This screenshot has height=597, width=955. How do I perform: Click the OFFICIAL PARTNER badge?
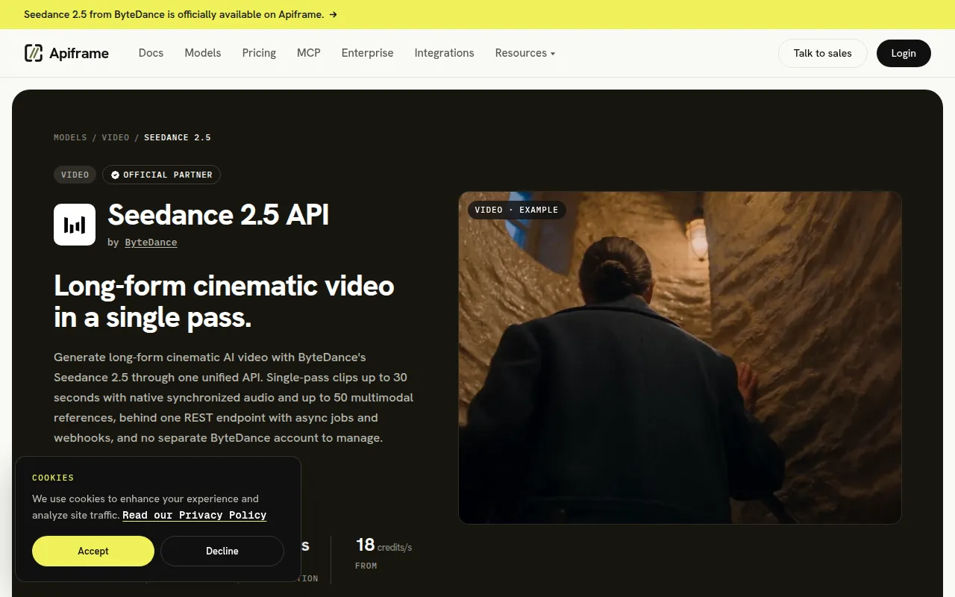[x=161, y=175]
